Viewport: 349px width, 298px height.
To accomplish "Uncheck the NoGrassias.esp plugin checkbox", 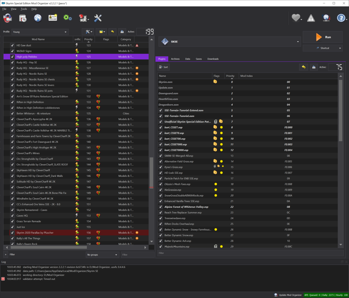I will (161, 190).
